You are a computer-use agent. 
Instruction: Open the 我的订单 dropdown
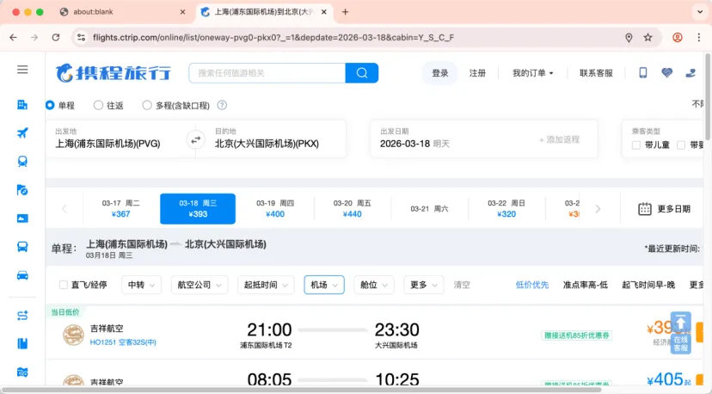pyautogui.click(x=533, y=73)
